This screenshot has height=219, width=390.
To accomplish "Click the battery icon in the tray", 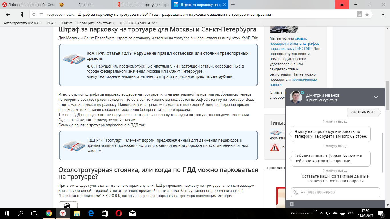I will click(x=342, y=213).
